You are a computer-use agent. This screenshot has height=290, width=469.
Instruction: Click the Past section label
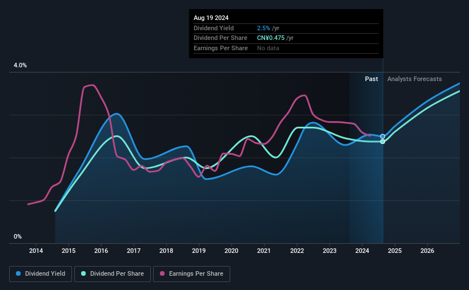371,79
